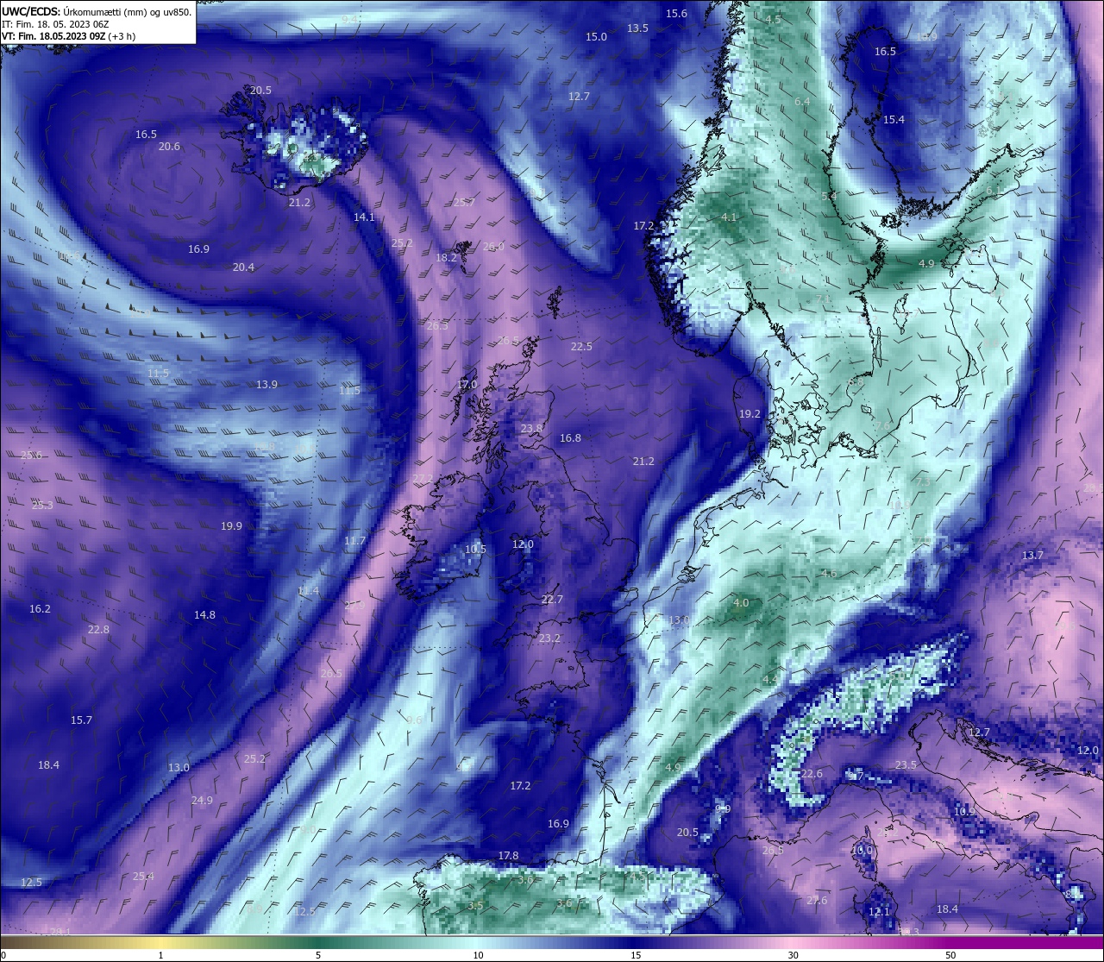Screen dimensions: 1104x962
Task: Click the 13.5 value near the top
Action: (637, 28)
